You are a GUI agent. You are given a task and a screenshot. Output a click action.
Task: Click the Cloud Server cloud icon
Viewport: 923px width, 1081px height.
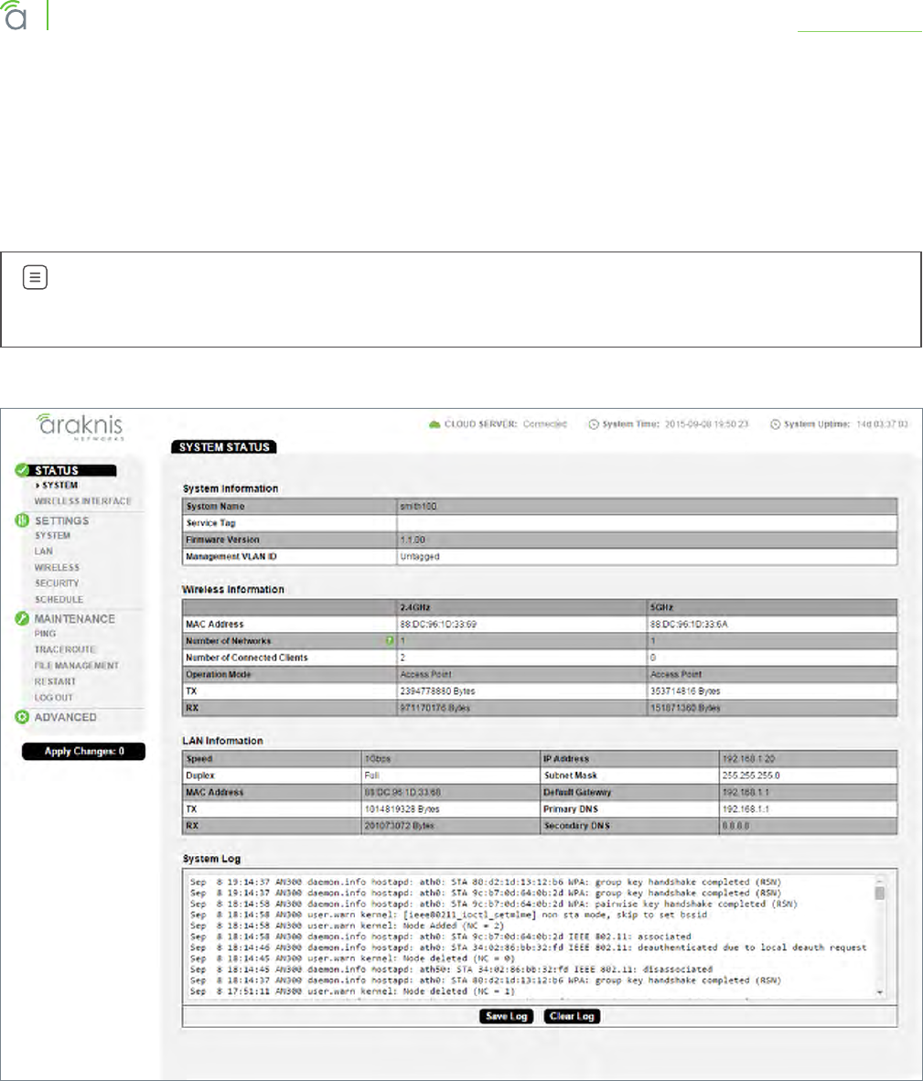click(x=435, y=424)
